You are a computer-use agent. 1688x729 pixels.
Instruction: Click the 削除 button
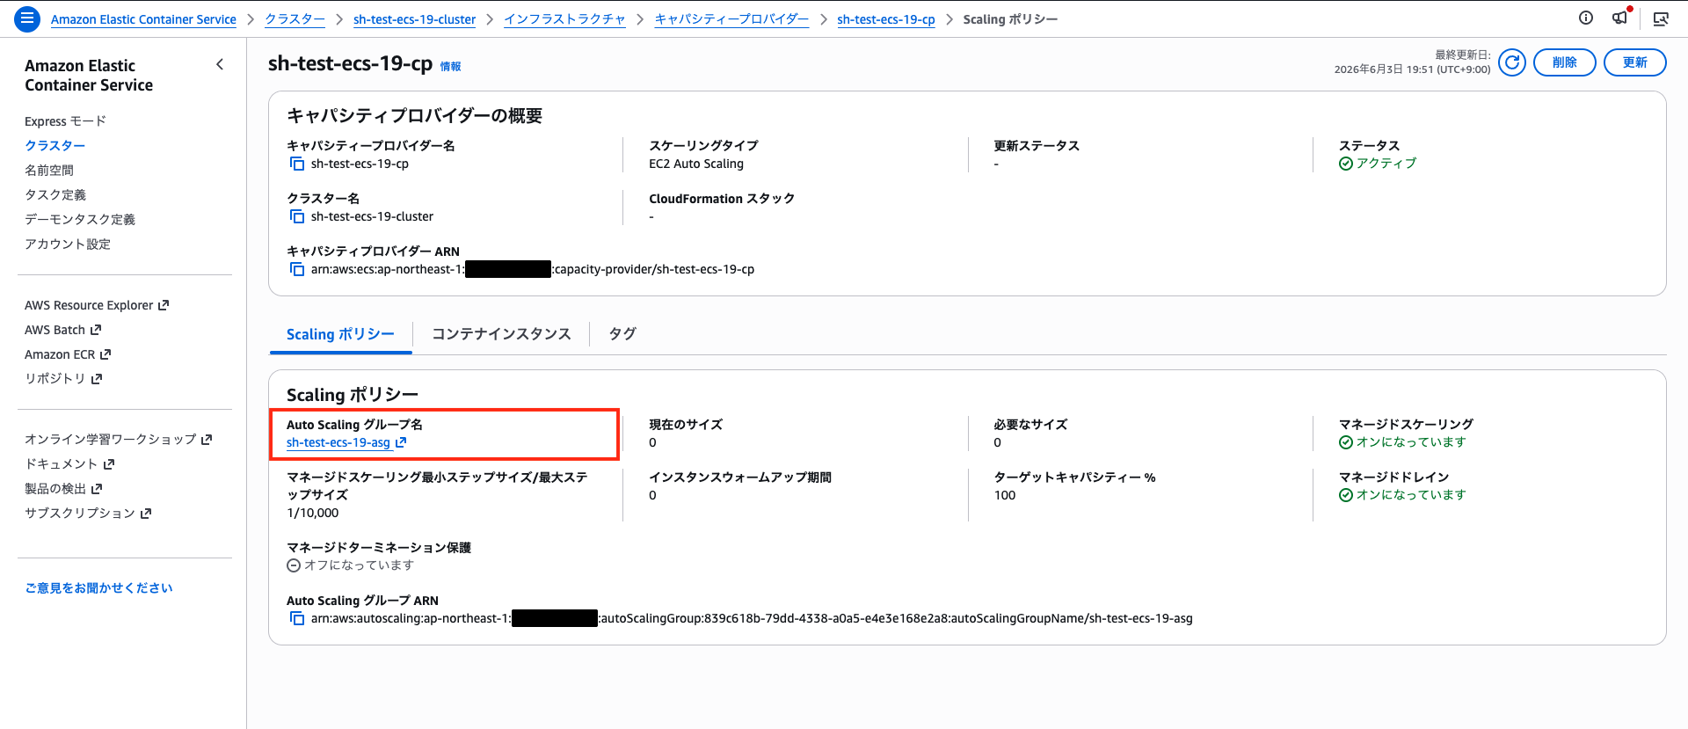(x=1564, y=62)
